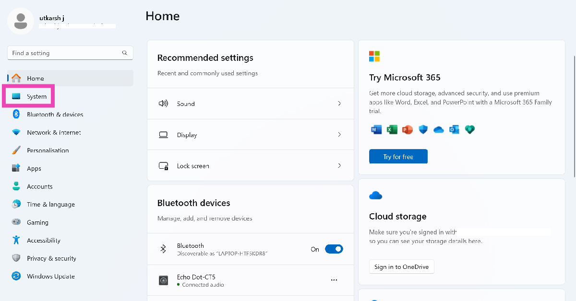Viewport: 576px width, 301px height.
Task: Go to Apps in the sidebar
Action: point(34,169)
